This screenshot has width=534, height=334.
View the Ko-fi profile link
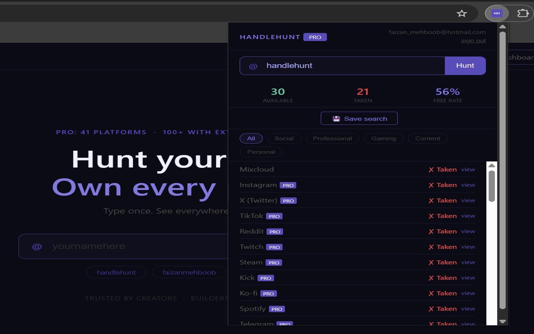[468, 293]
